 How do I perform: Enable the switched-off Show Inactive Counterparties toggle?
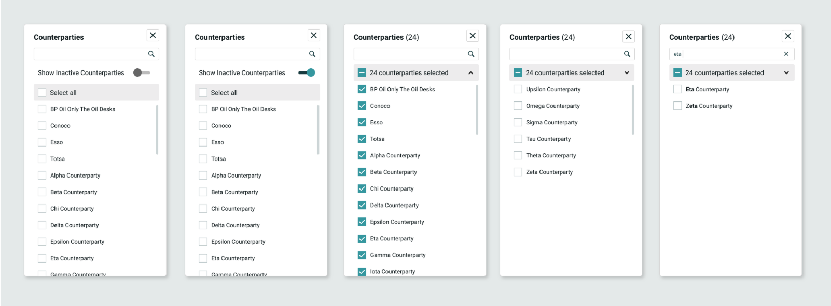[x=141, y=73]
